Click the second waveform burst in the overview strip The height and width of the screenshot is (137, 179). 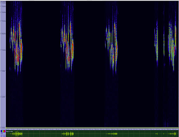pyautogui.click(x=68, y=133)
